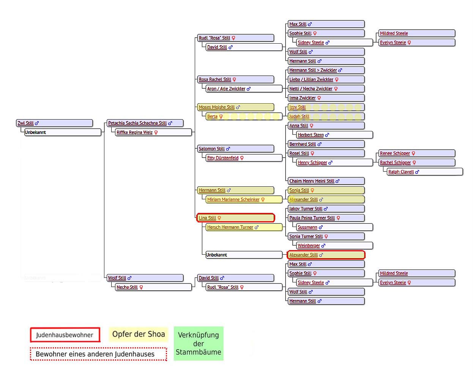
Task: Open the Sussmann spouse link
Action: 307,227
